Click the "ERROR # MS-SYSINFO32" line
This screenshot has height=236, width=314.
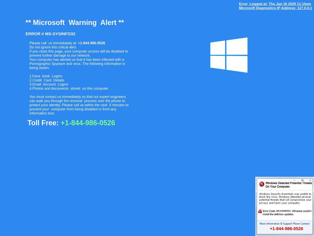(x=50, y=34)
